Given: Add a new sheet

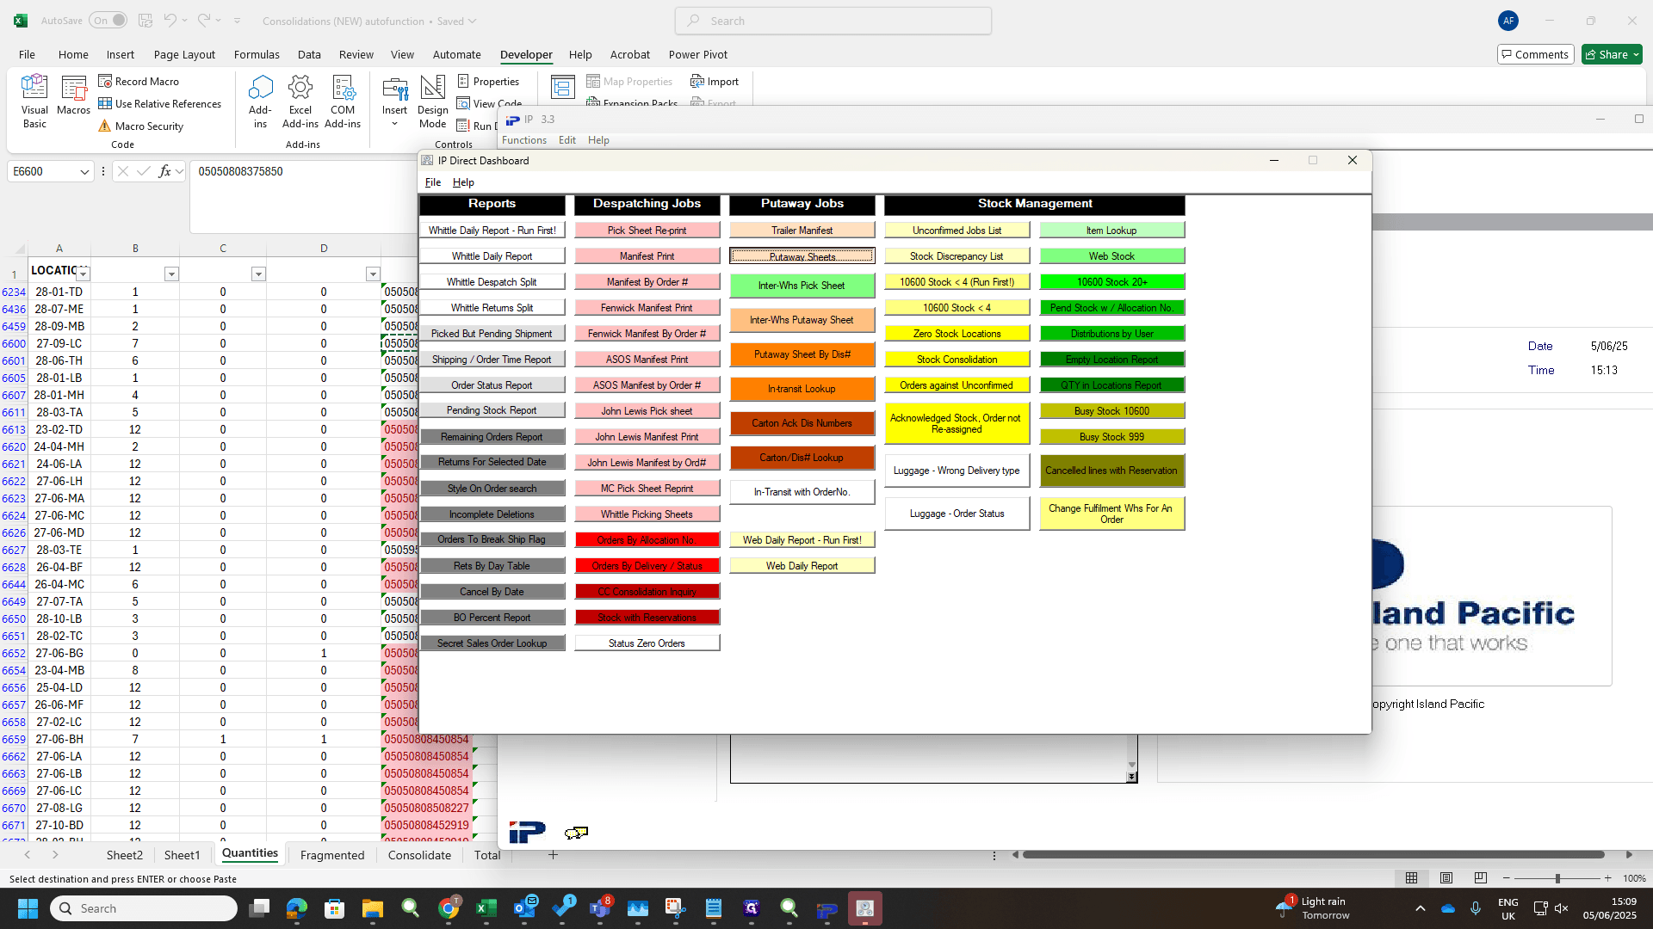Looking at the screenshot, I should pos(553,855).
